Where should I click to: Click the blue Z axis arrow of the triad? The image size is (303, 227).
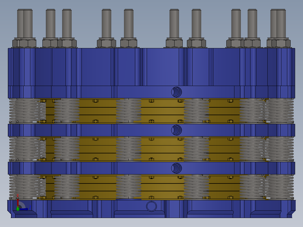pos(24,209)
